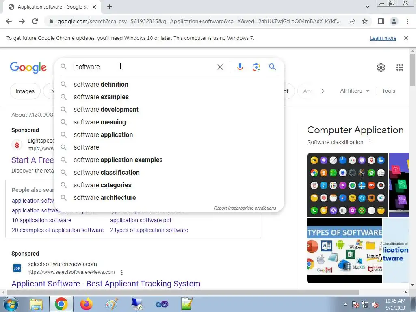Open the Chrome profile menu
The width and height of the screenshot is (416, 312).
[394, 21]
